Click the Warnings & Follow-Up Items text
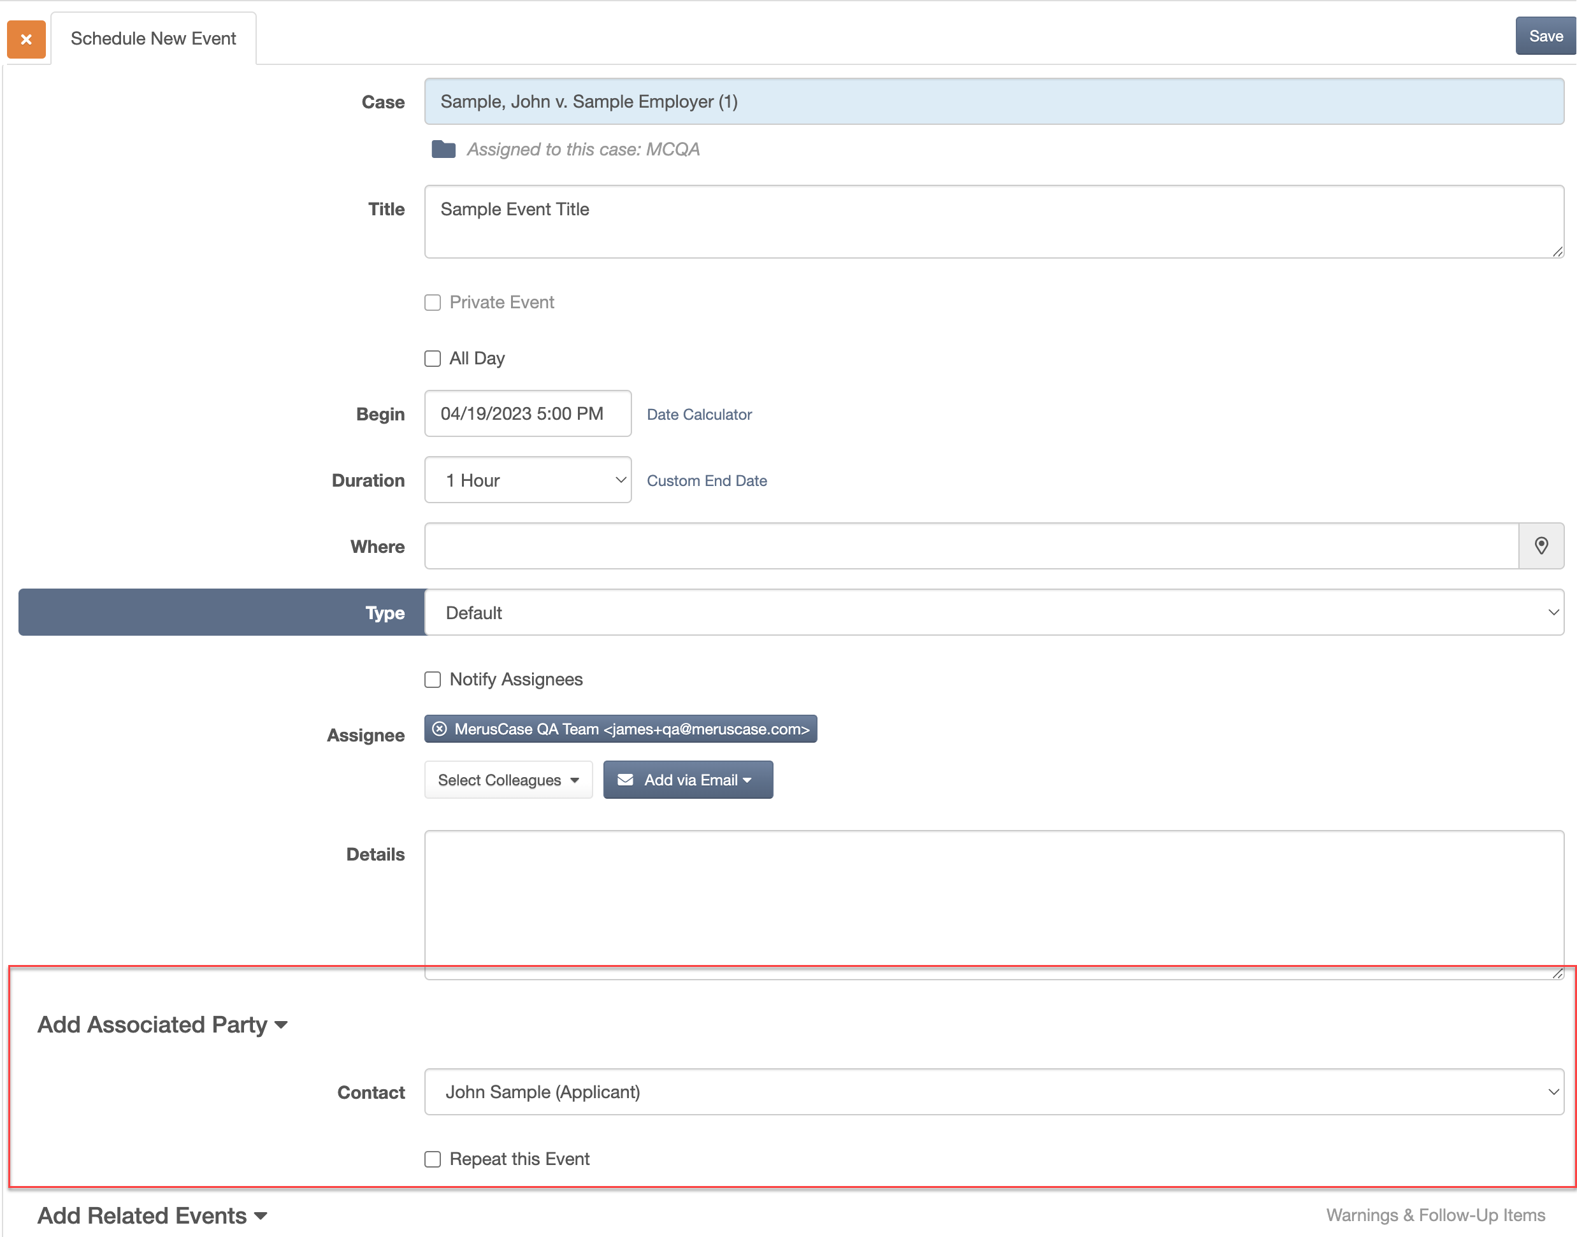The width and height of the screenshot is (1577, 1237). [1436, 1215]
